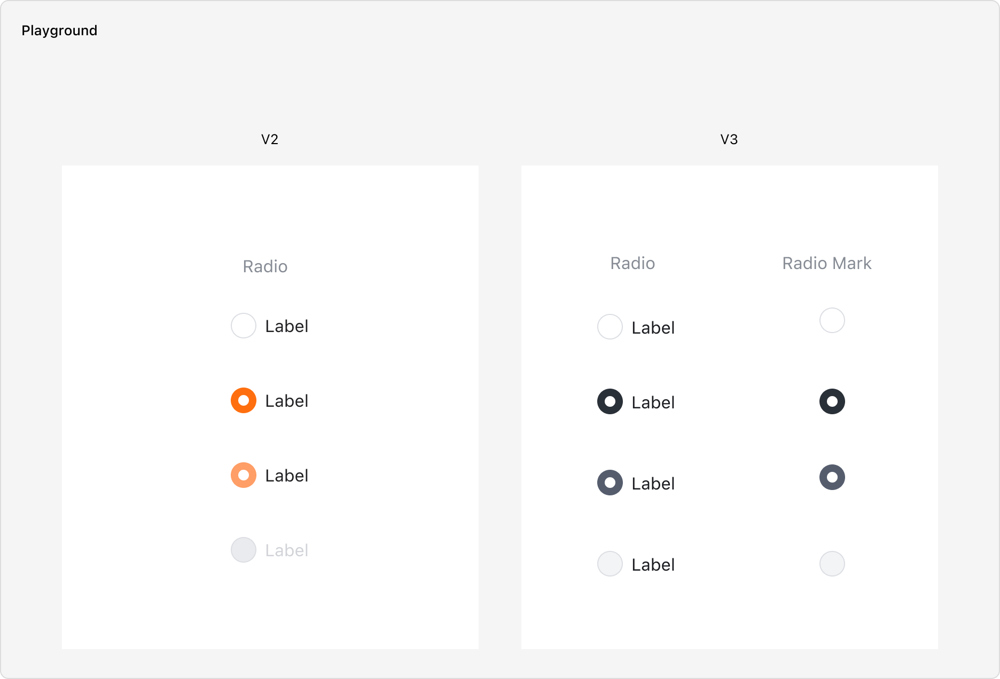Click the light orange radio in V2
This screenshot has height=679, width=1000.
tap(244, 475)
